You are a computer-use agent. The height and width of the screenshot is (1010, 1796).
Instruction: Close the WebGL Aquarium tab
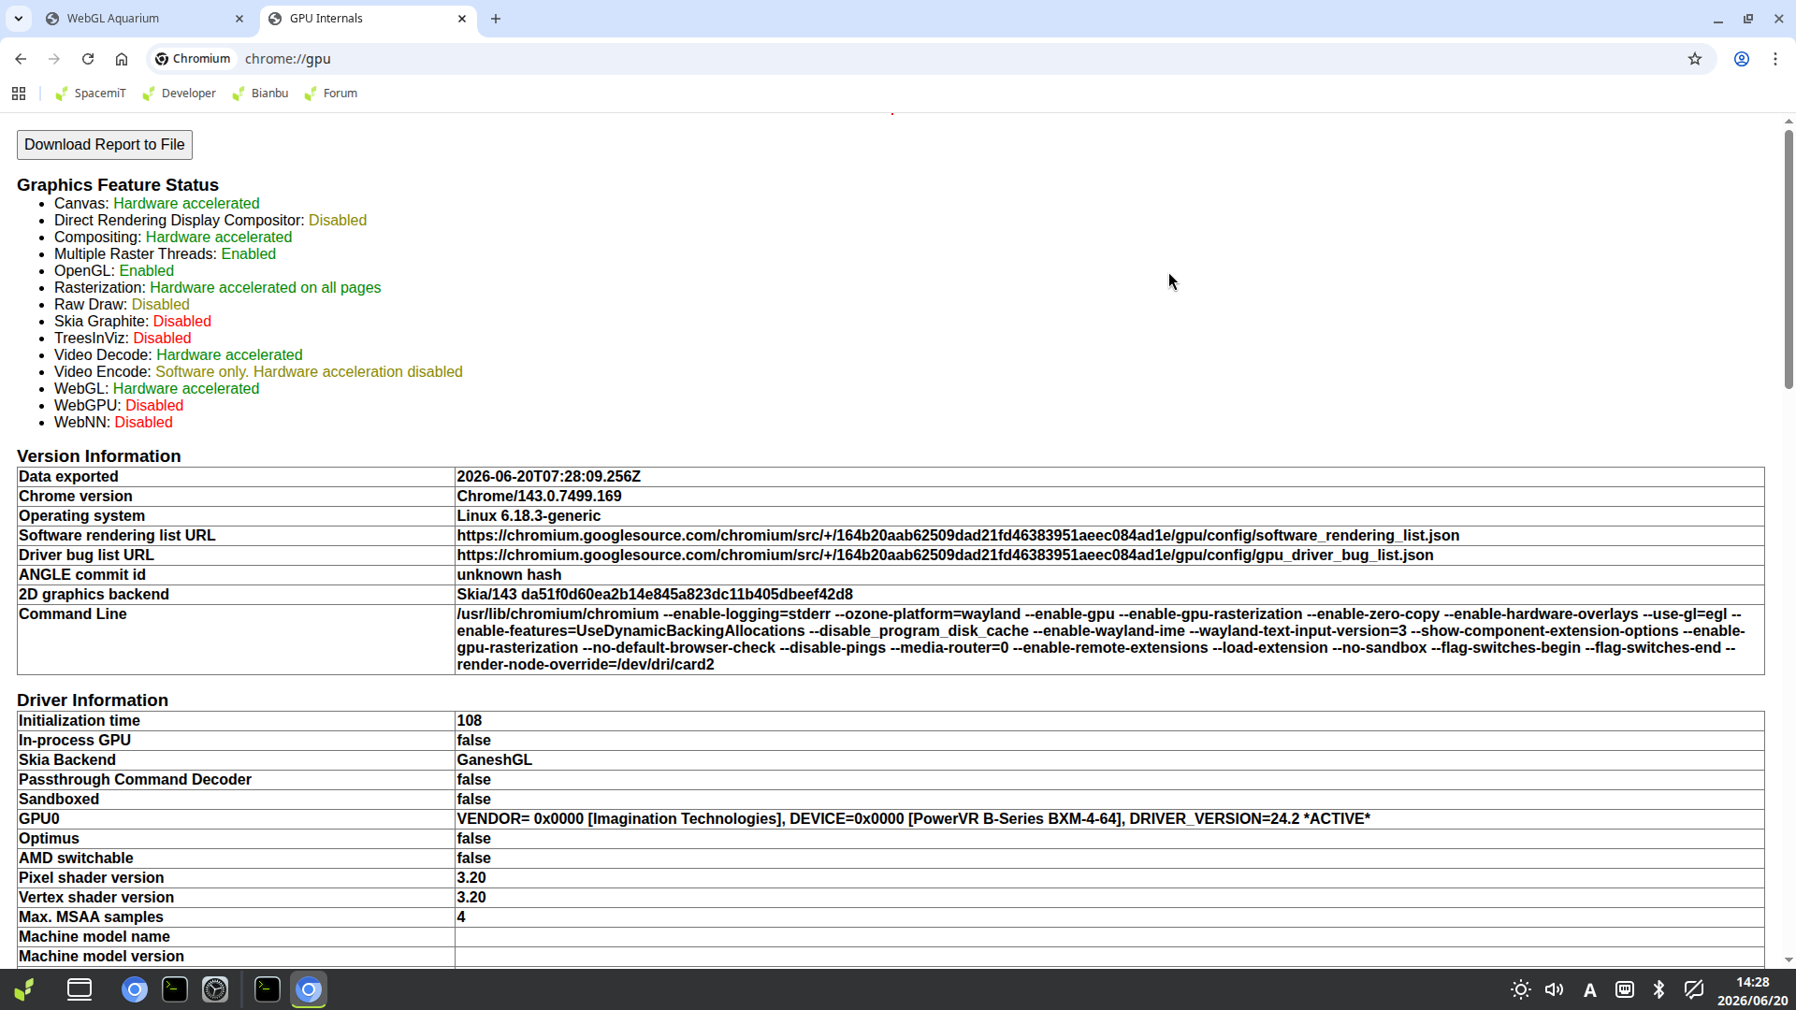pyautogui.click(x=239, y=19)
